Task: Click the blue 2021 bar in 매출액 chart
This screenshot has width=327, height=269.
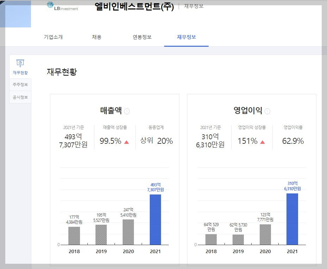Action: pyautogui.click(x=155, y=220)
